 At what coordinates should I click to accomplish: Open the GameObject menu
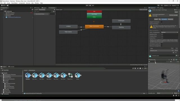14,3
